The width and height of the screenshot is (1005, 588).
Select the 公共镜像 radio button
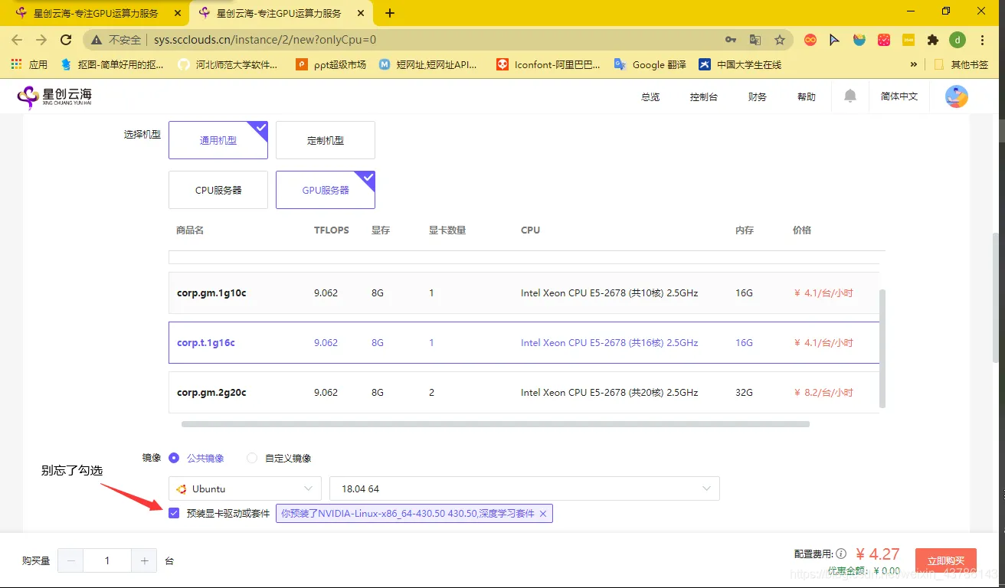pyautogui.click(x=174, y=458)
